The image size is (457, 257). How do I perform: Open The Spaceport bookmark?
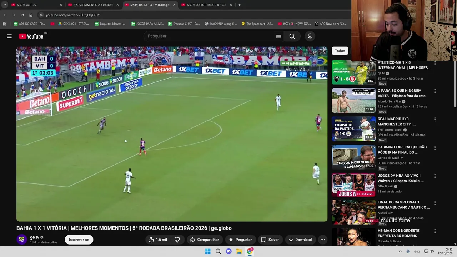tap(257, 24)
